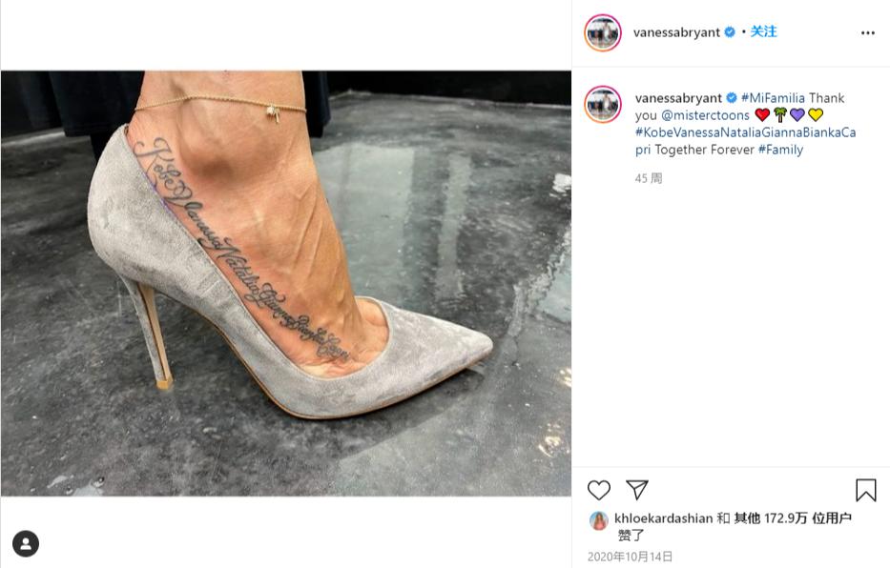The image size is (890, 568).
Task: Open the #KobeVanessaNataliaGiannaBiankaCapri hashtag
Action: click(745, 141)
